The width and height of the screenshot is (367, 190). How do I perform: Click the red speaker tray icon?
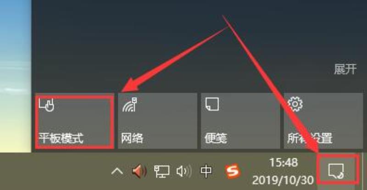tap(139, 172)
